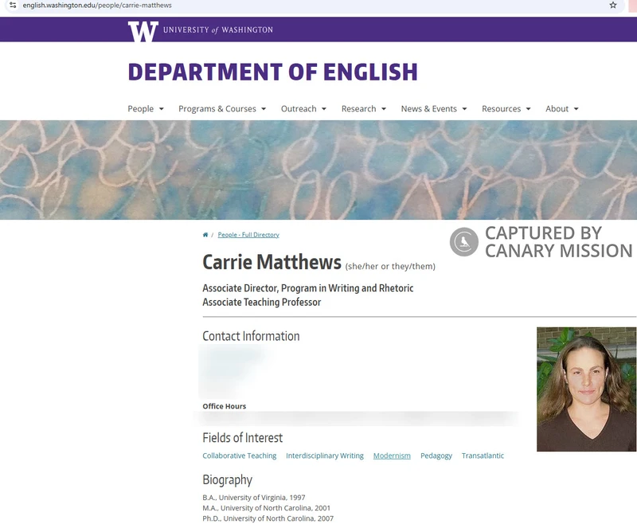Expand the Research dropdown arrow
Image resolution: width=637 pixels, height=524 pixels.
pyautogui.click(x=384, y=109)
